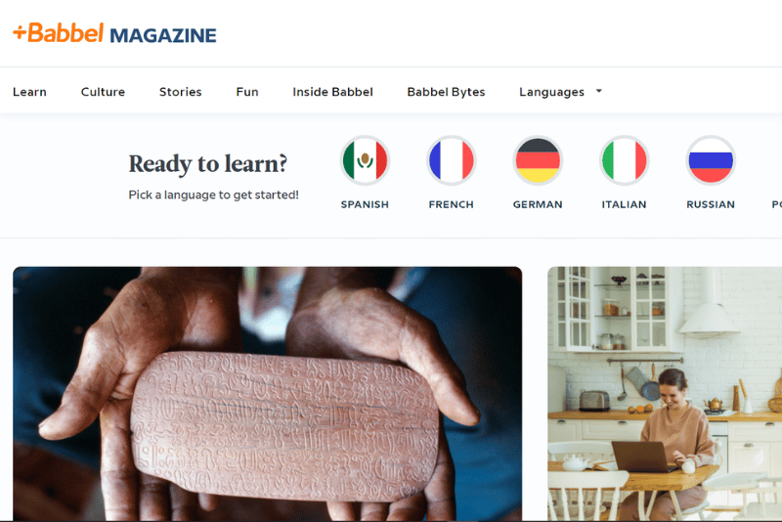782x522 pixels.
Task: Open Inside Babbel page
Action: [332, 92]
